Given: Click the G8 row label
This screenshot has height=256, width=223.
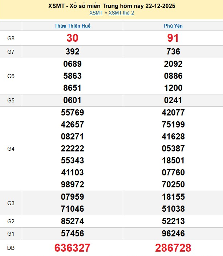Looking at the screenshot, I should click(11, 38).
